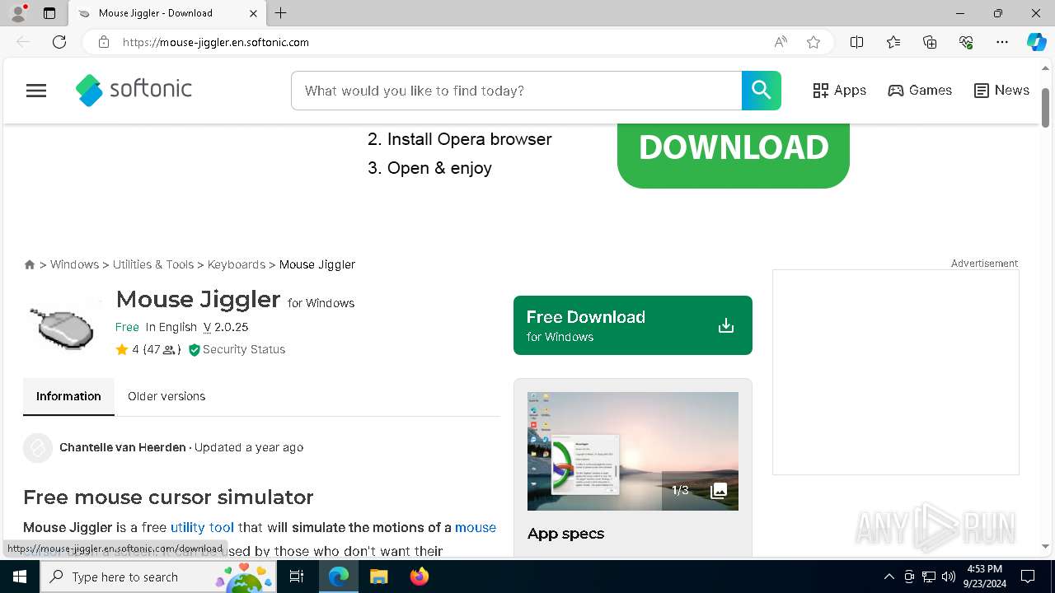Show hidden system tray icons
Image resolution: width=1055 pixels, height=593 pixels.
tap(889, 577)
